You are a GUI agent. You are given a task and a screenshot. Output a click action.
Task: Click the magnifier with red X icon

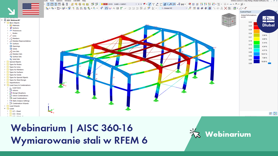click(x=189, y=4)
